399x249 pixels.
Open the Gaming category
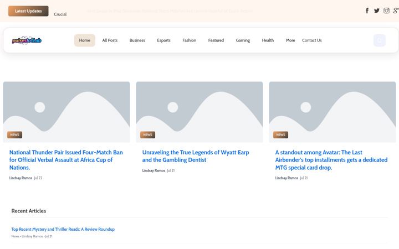tap(243, 40)
